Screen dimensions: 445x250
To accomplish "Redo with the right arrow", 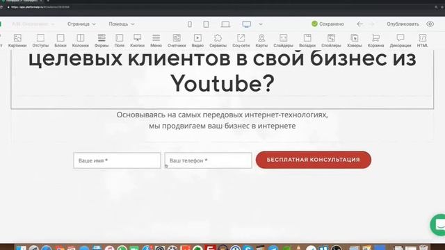I will click(x=371, y=24).
